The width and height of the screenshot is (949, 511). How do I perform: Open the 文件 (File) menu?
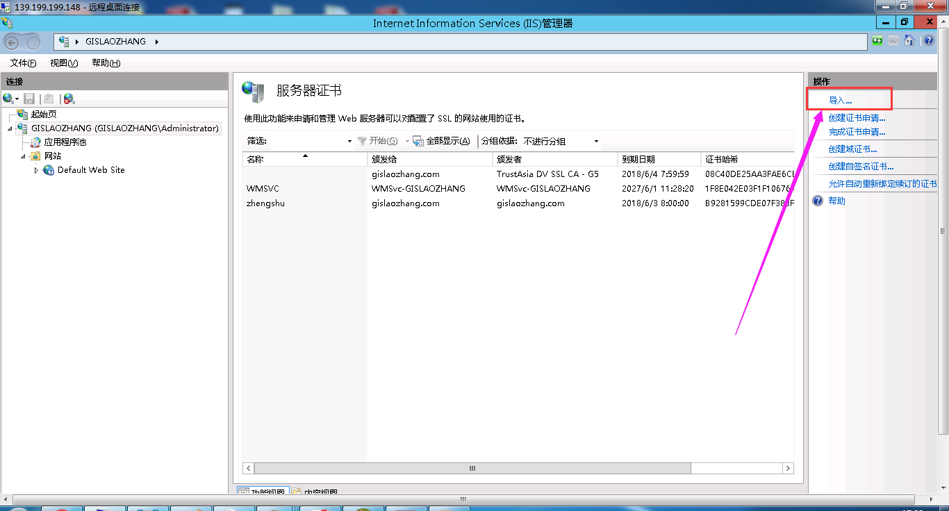pyautogui.click(x=23, y=63)
